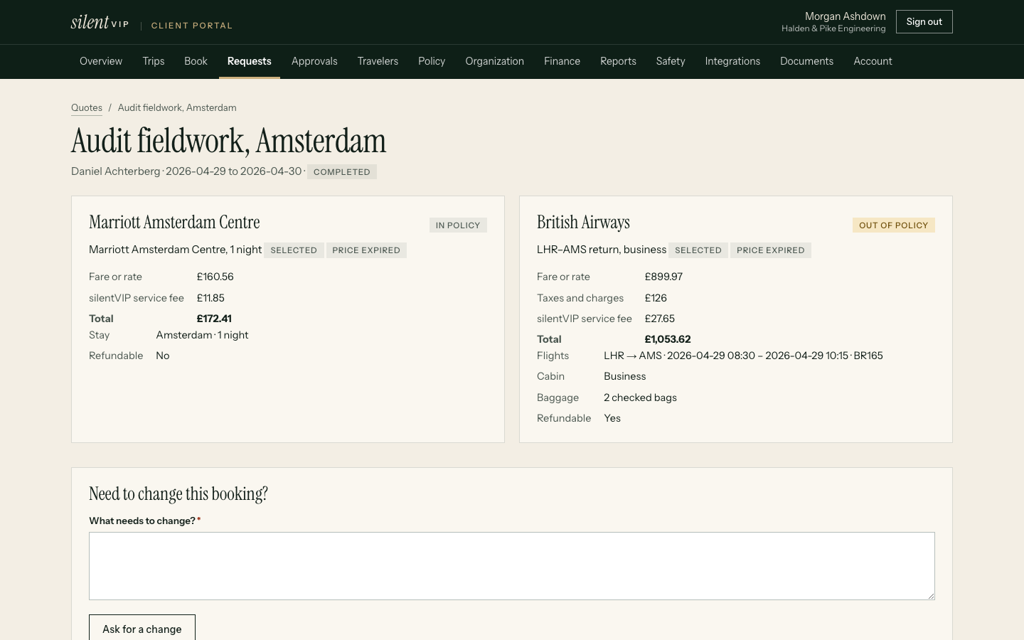Open the Travelers tab
The width and height of the screenshot is (1024, 640).
click(378, 61)
